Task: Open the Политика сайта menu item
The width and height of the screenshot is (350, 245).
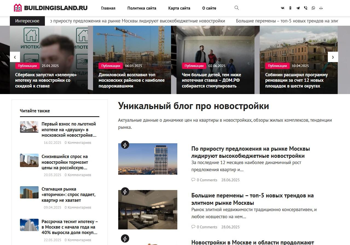Action: (142, 8)
